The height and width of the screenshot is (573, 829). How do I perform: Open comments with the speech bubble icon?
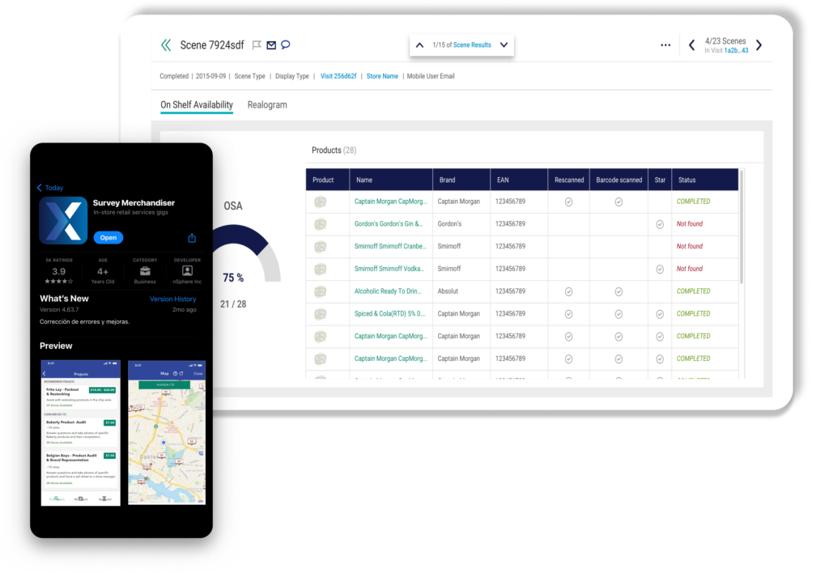285,45
